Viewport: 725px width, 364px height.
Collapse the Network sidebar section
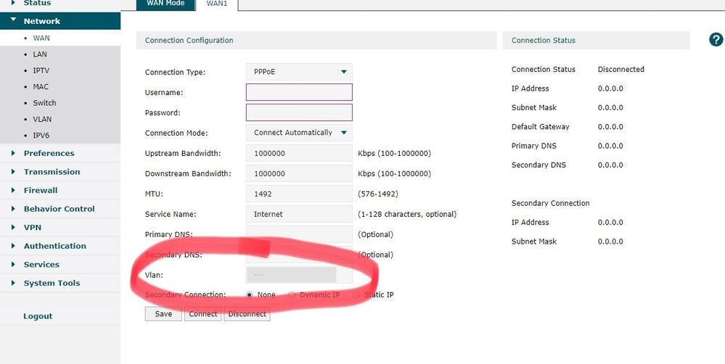[x=41, y=21]
